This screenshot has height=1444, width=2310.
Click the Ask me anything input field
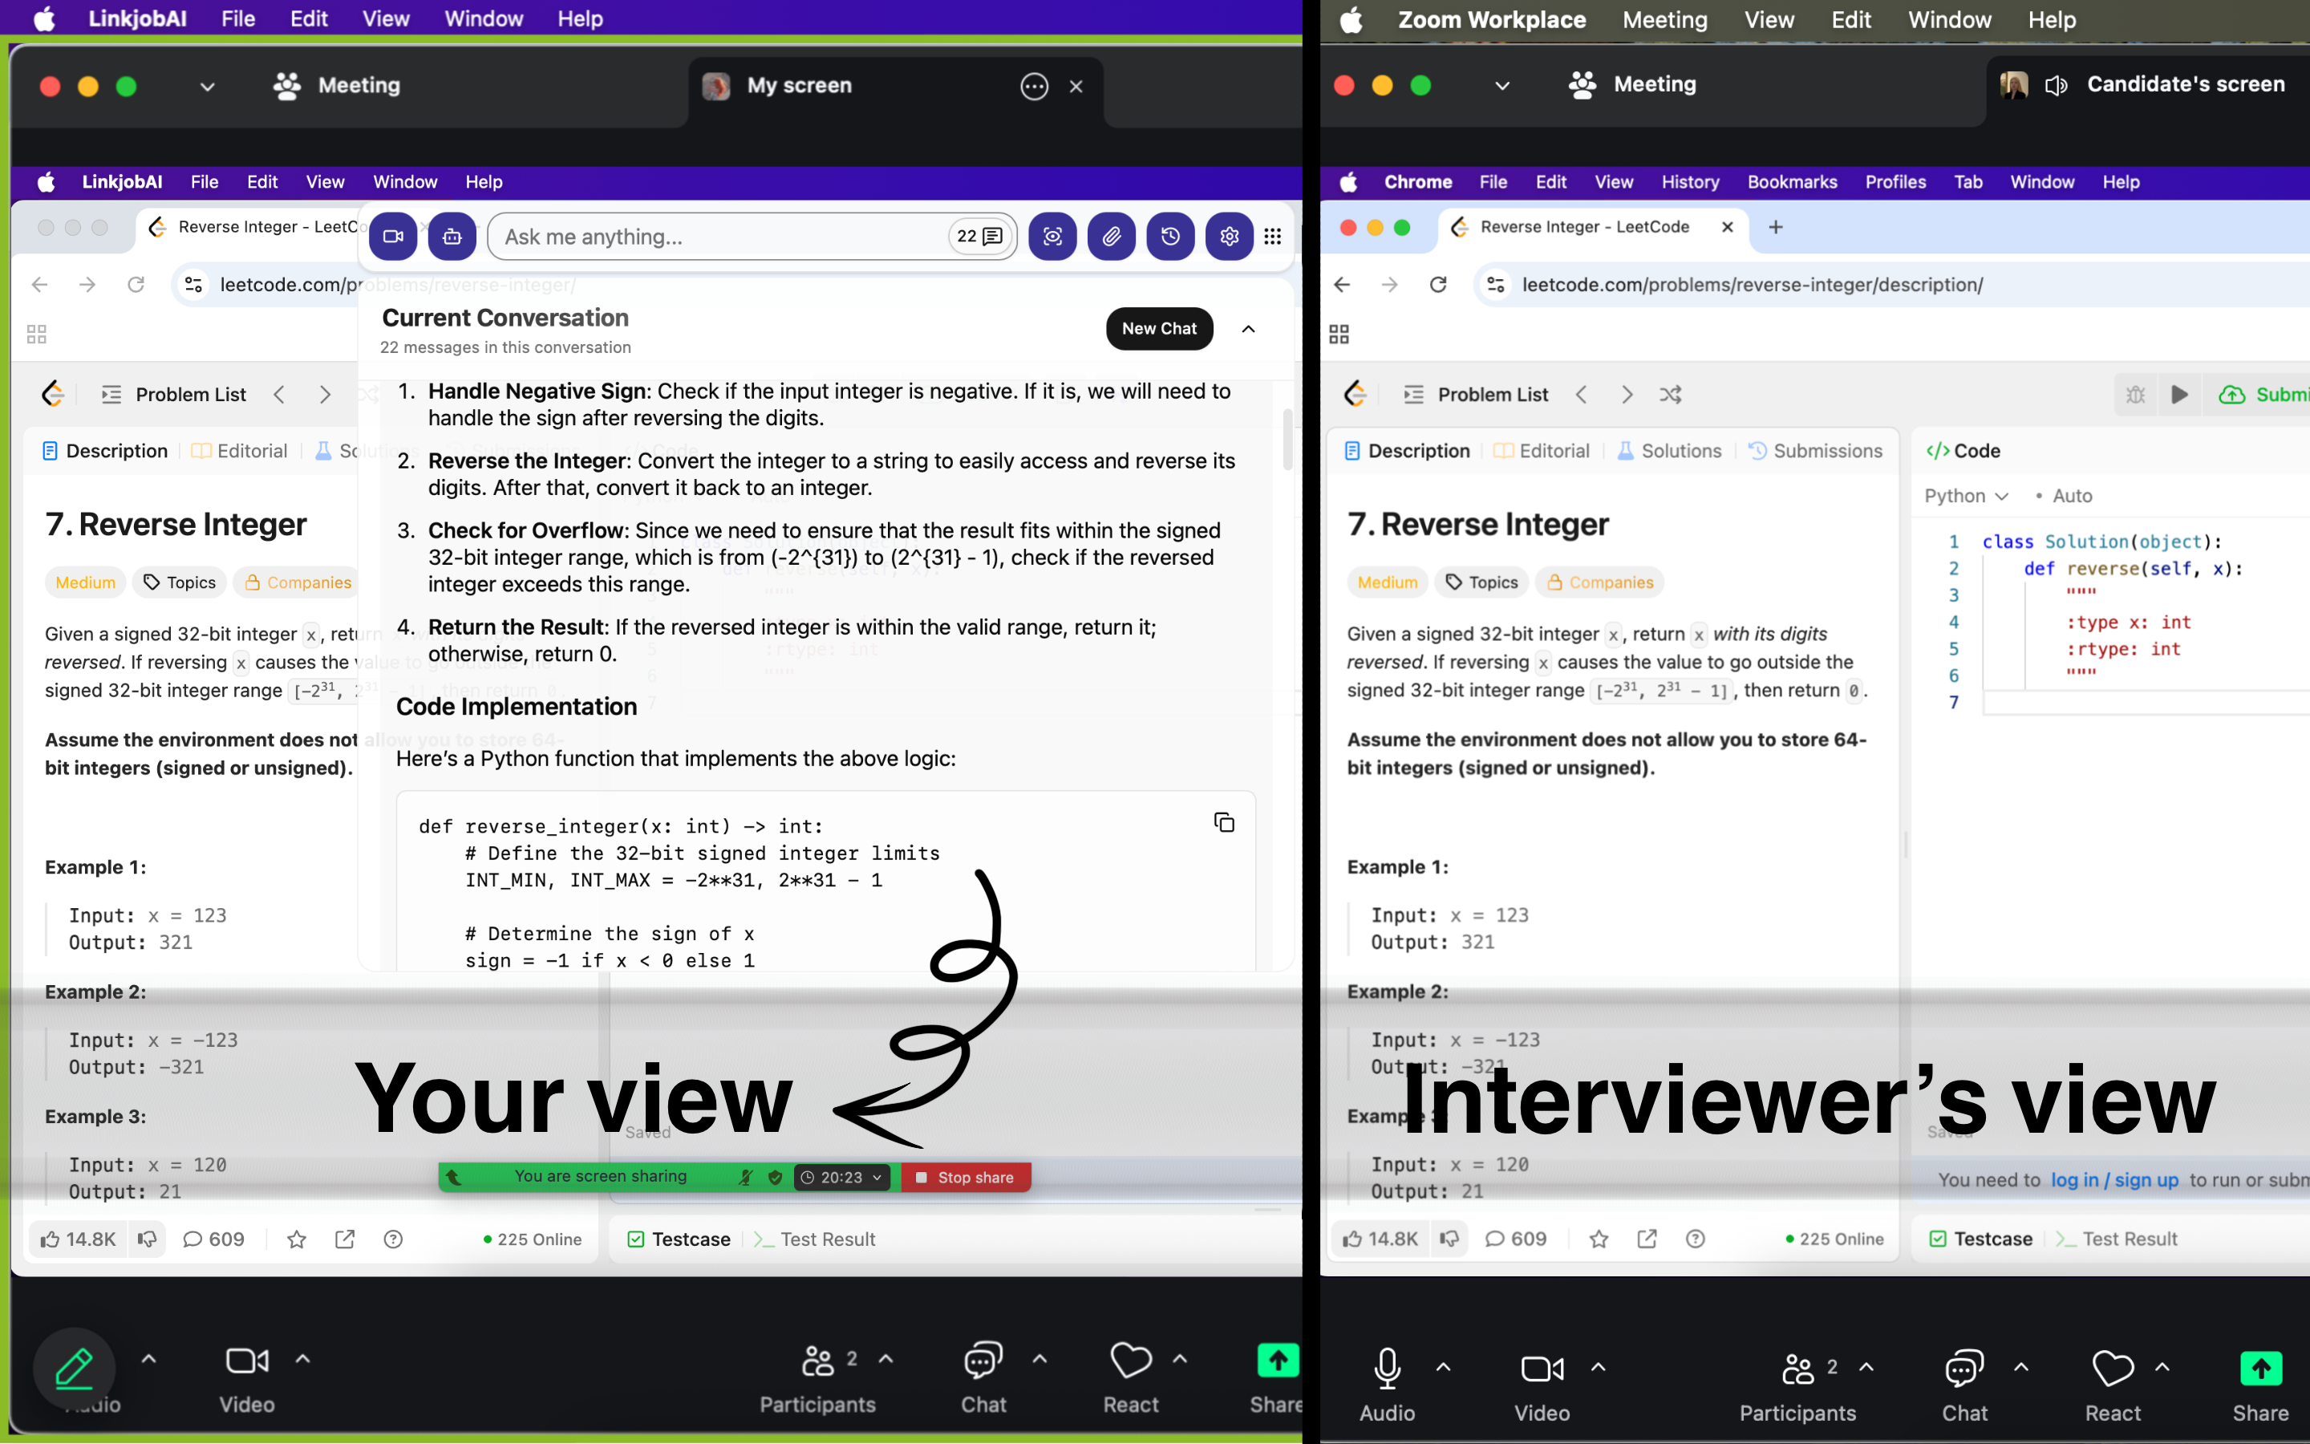click(716, 236)
